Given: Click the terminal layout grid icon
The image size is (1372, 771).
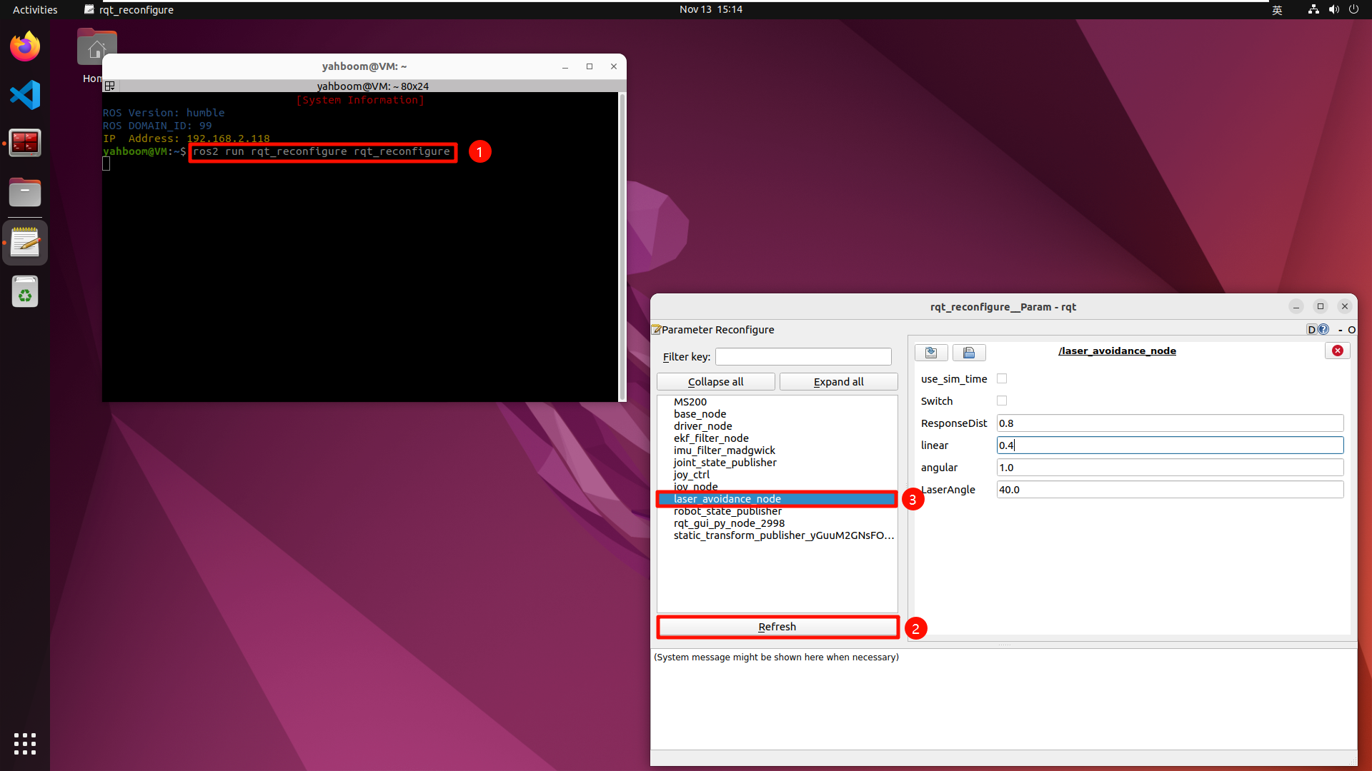Looking at the screenshot, I should tap(110, 86).
